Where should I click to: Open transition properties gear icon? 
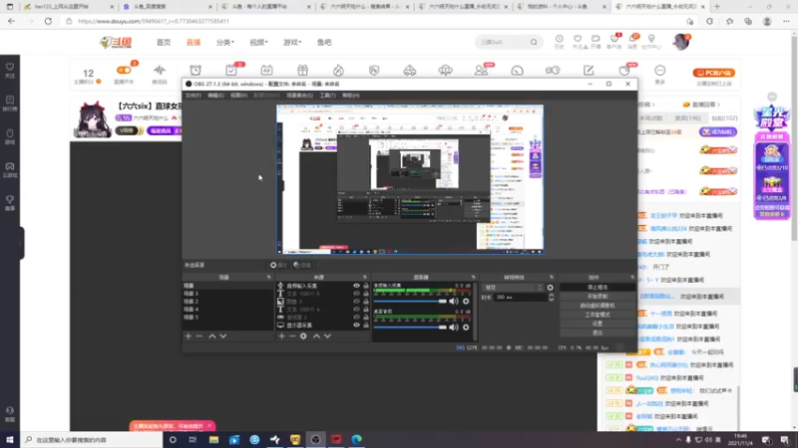click(551, 288)
